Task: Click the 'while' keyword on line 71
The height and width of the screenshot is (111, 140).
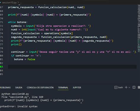Action: 12,22
